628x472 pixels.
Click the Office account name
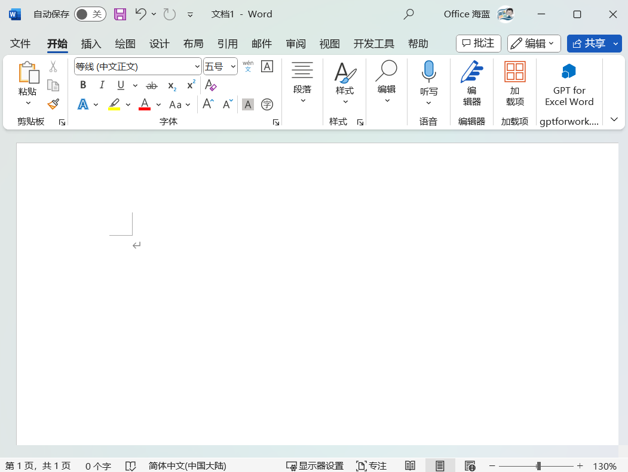click(467, 14)
